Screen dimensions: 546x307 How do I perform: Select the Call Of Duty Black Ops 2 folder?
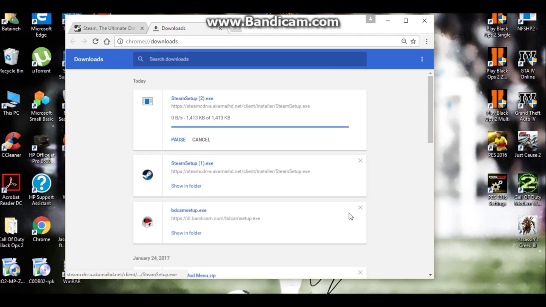coord(12,233)
